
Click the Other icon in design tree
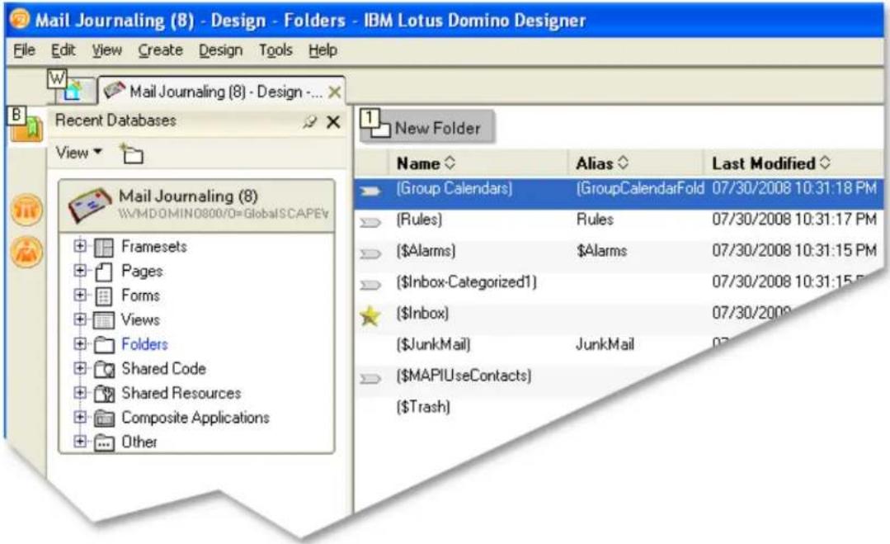point(104,443)
